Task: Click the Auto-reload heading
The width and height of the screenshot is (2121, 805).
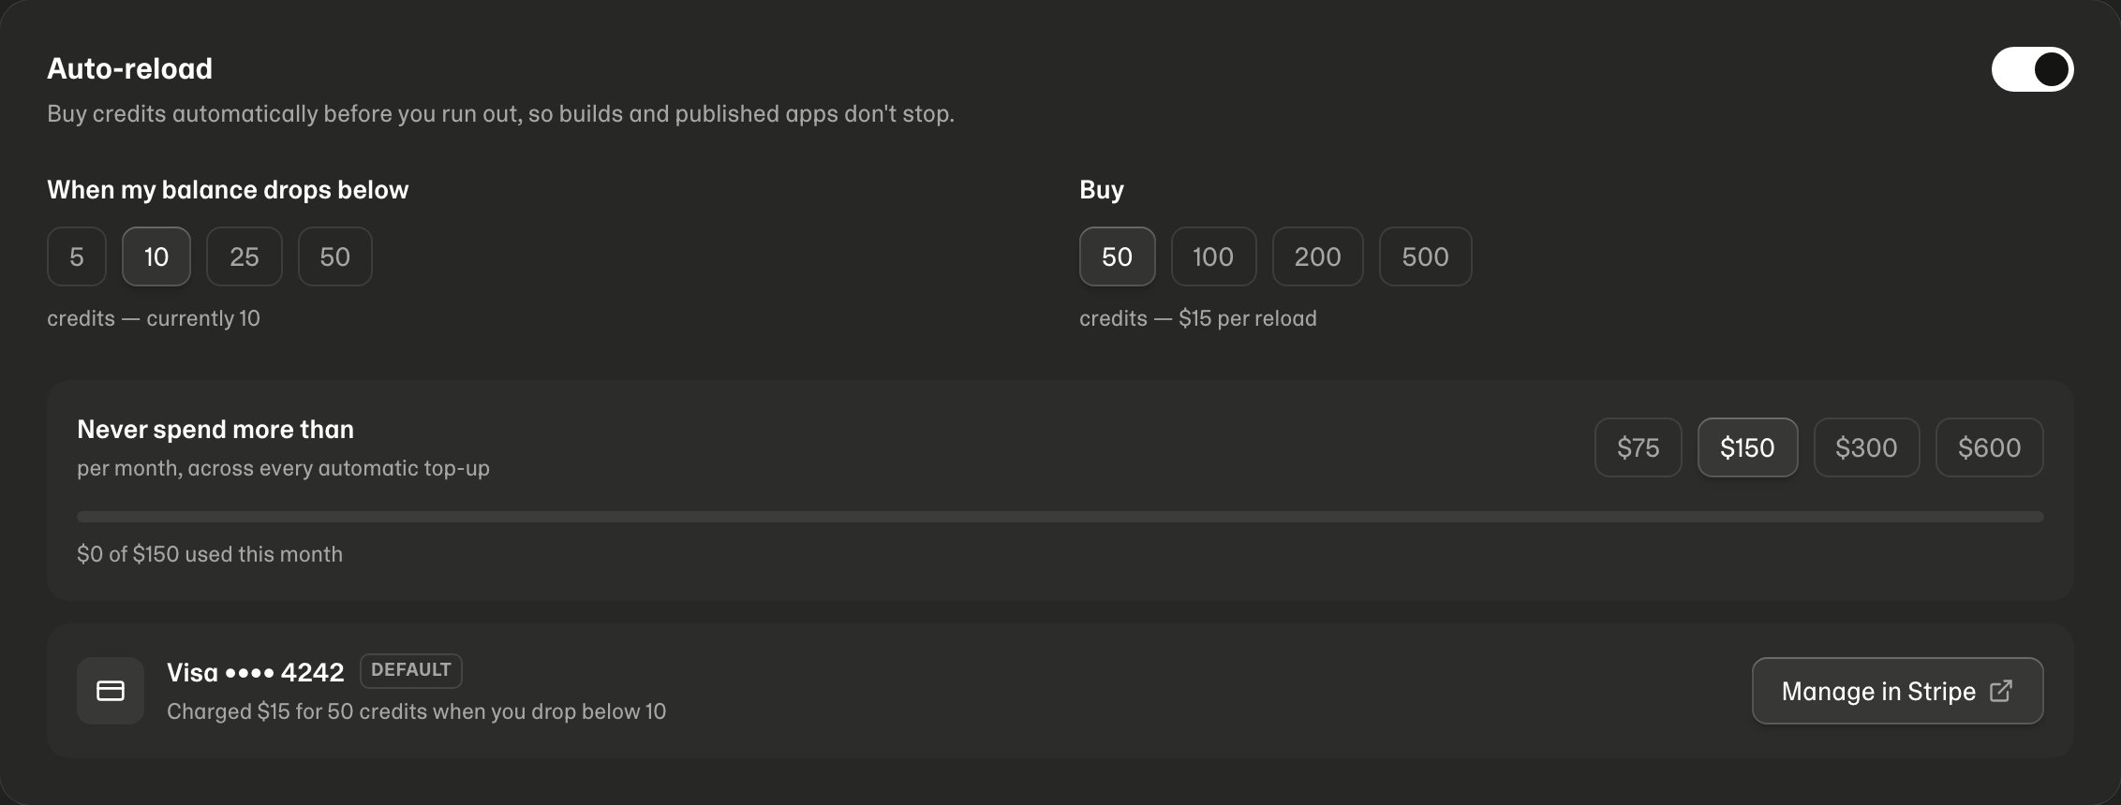Action: pos(130,68)
